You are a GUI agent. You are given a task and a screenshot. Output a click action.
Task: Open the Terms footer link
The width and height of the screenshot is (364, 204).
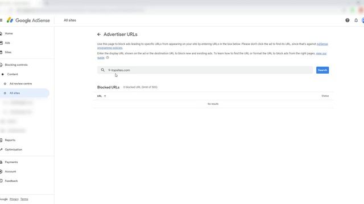[24, 199]
